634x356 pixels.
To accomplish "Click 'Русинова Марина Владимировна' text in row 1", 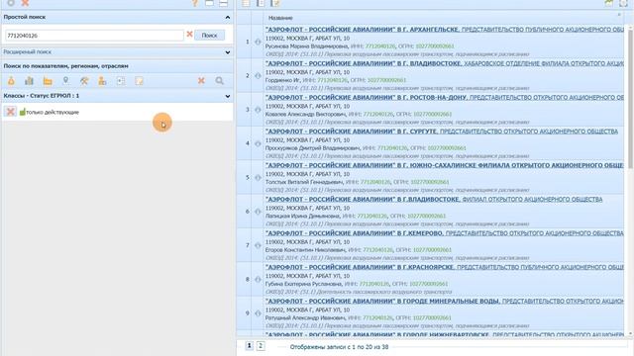I will [x=306, y=46].
